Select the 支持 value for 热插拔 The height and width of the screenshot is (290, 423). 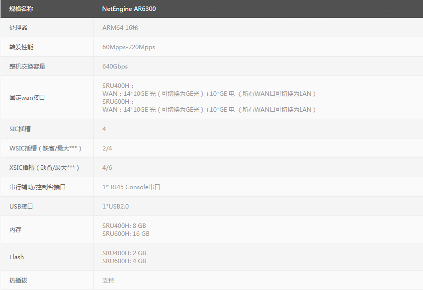tap(108, 280)
